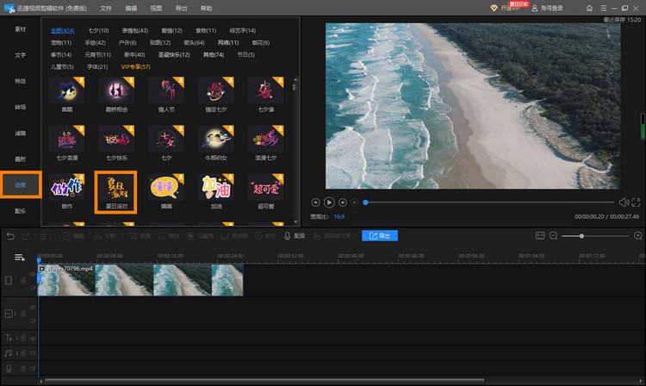
Task: Click the blue 导出 export button
Action: [380, 235]
